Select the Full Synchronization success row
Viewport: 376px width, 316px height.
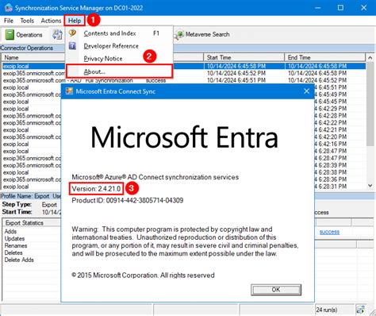(184, 80)
